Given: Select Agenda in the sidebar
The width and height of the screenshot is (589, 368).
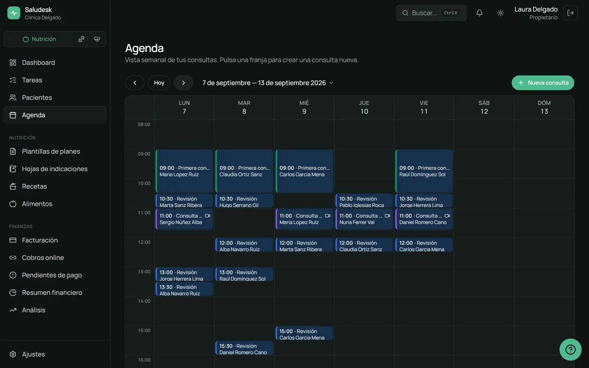Looking at the screenshot, I should [x=55, y=115].
